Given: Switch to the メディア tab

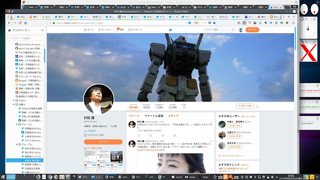Looking at the screenshot, I should point(173,115).
